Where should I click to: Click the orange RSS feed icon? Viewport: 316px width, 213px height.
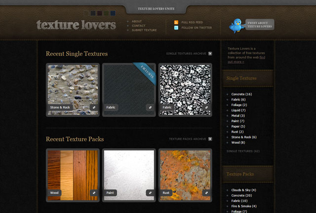176,22
